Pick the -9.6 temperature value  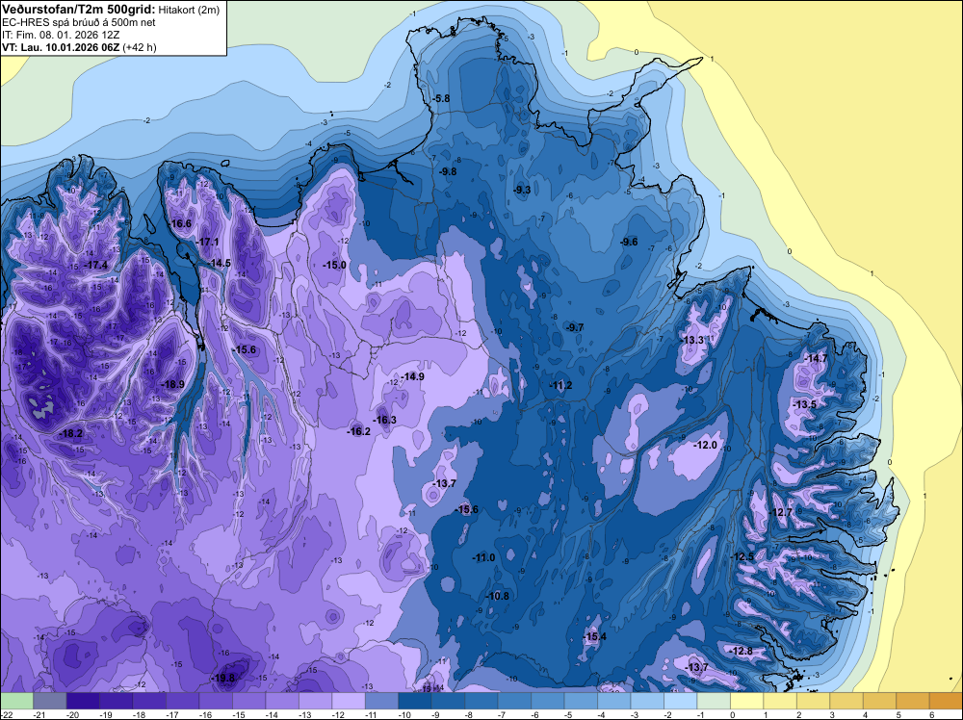coord(629,242)
